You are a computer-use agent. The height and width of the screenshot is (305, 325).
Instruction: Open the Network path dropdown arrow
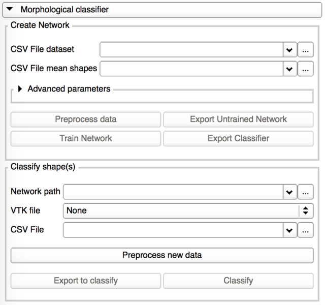tap(289, 192)
